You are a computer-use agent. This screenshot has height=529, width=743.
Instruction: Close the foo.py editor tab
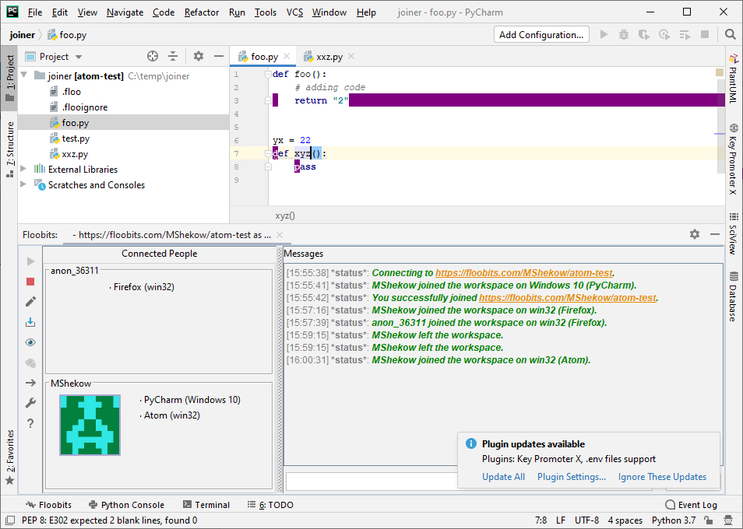[x=287, y=56]
